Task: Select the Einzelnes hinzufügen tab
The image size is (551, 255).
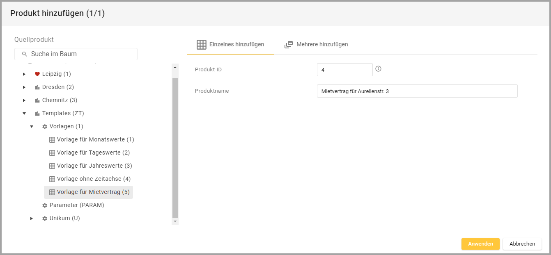Action: [230, 45]
